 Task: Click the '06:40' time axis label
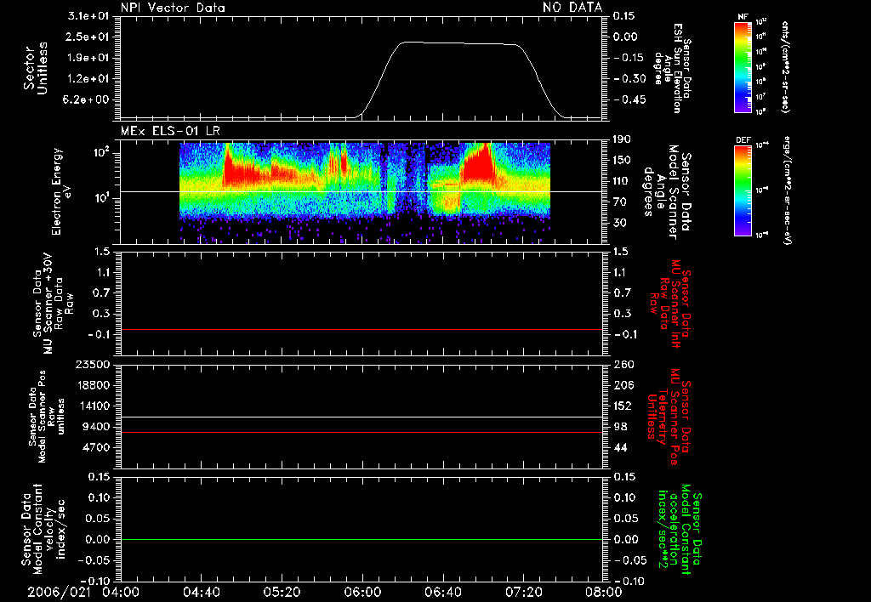click(x=442, y=592)
